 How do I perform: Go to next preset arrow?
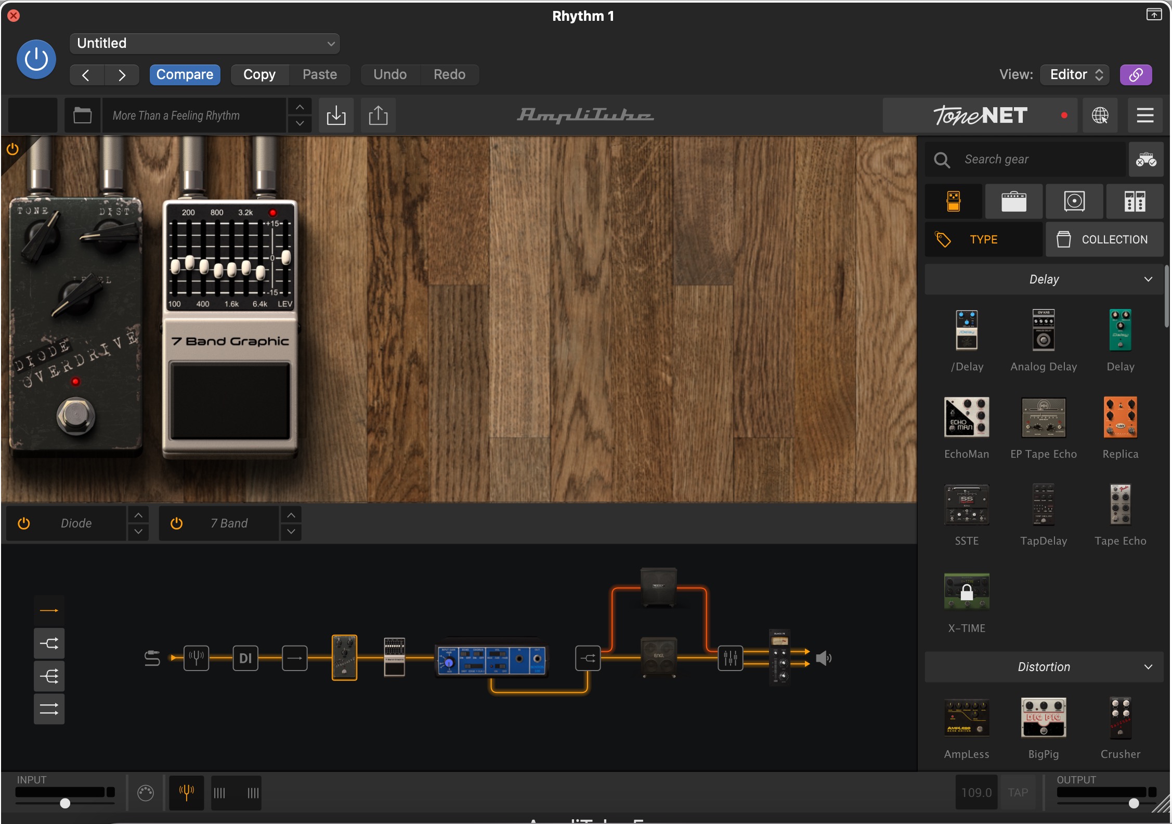click(x=122, y=75)
